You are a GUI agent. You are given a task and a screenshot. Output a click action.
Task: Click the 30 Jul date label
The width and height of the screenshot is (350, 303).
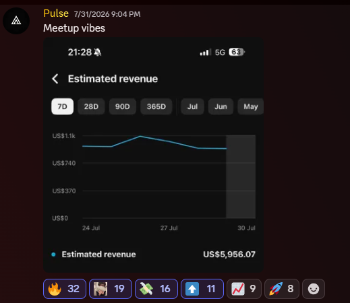point(247,228)
